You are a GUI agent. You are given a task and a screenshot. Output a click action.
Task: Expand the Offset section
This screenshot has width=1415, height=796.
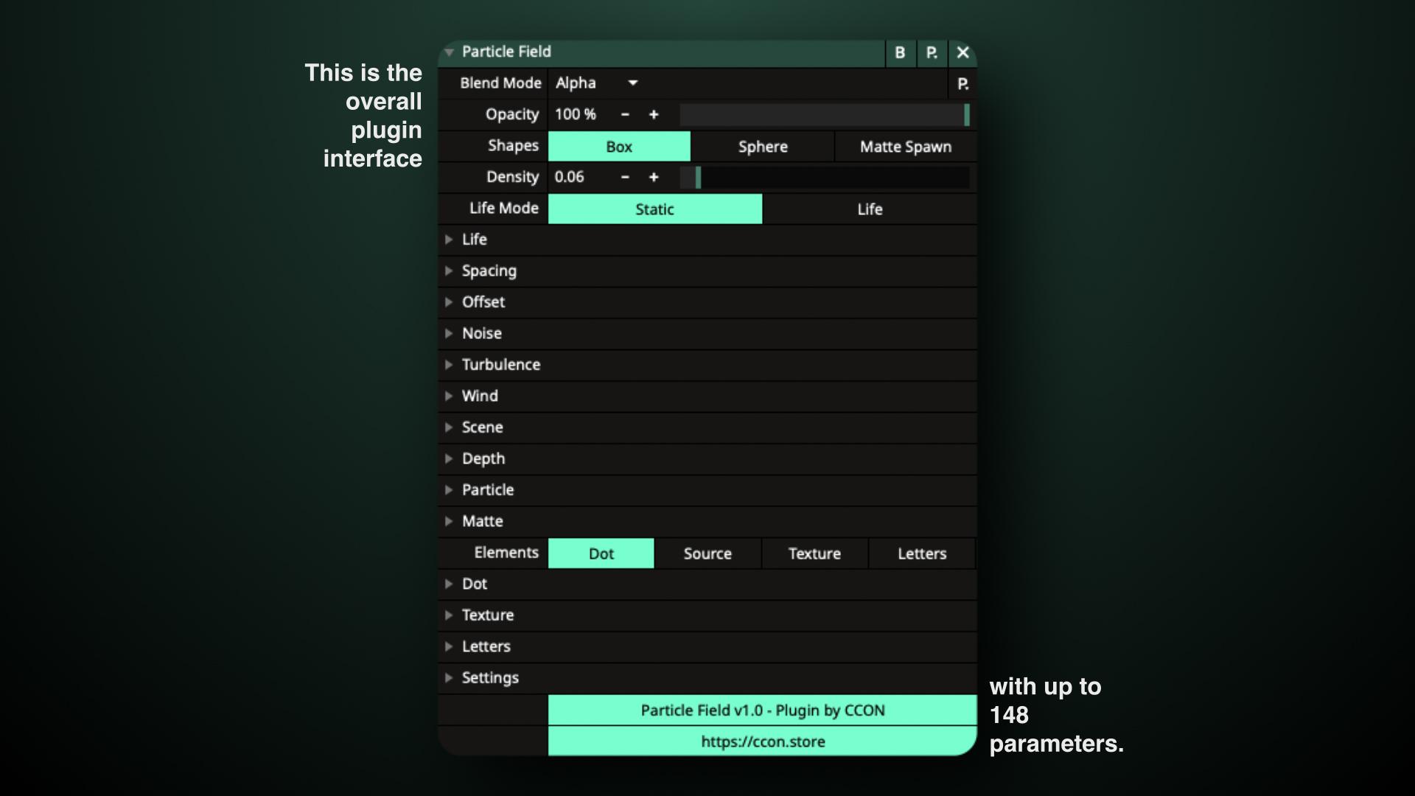707,302
